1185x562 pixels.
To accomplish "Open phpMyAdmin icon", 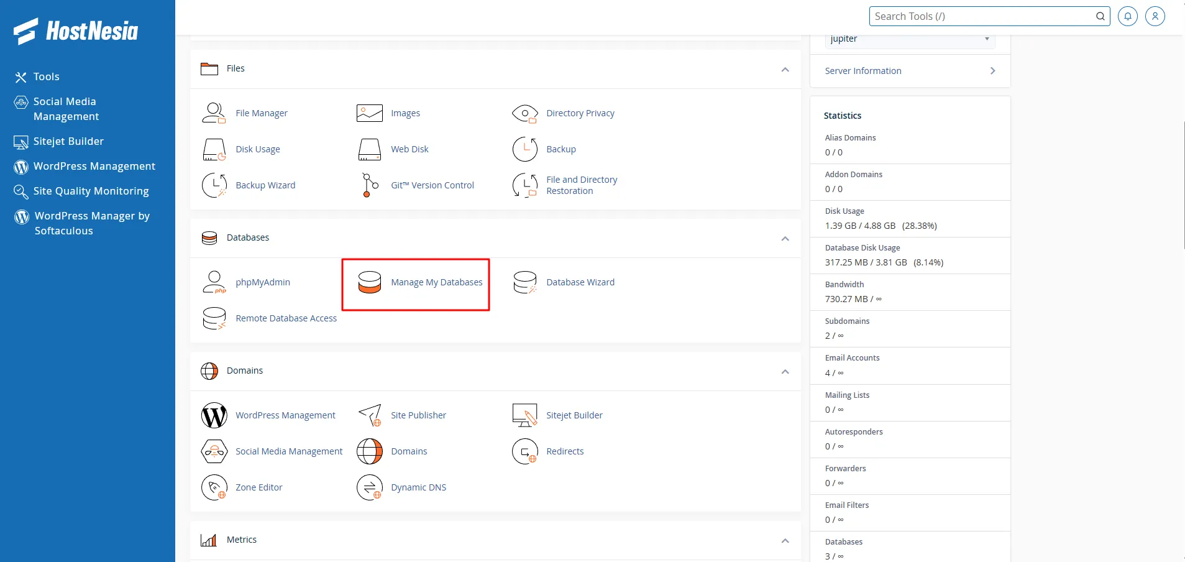I will [x=214, y=282].
